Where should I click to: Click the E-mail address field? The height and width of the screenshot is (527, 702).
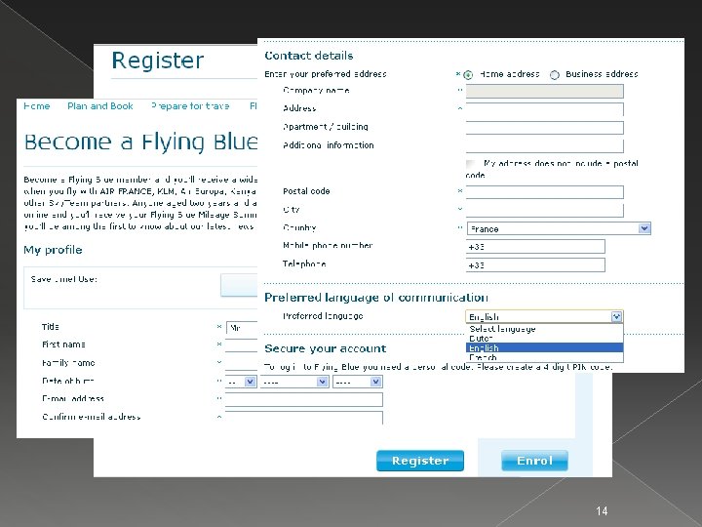pos(304,399)
